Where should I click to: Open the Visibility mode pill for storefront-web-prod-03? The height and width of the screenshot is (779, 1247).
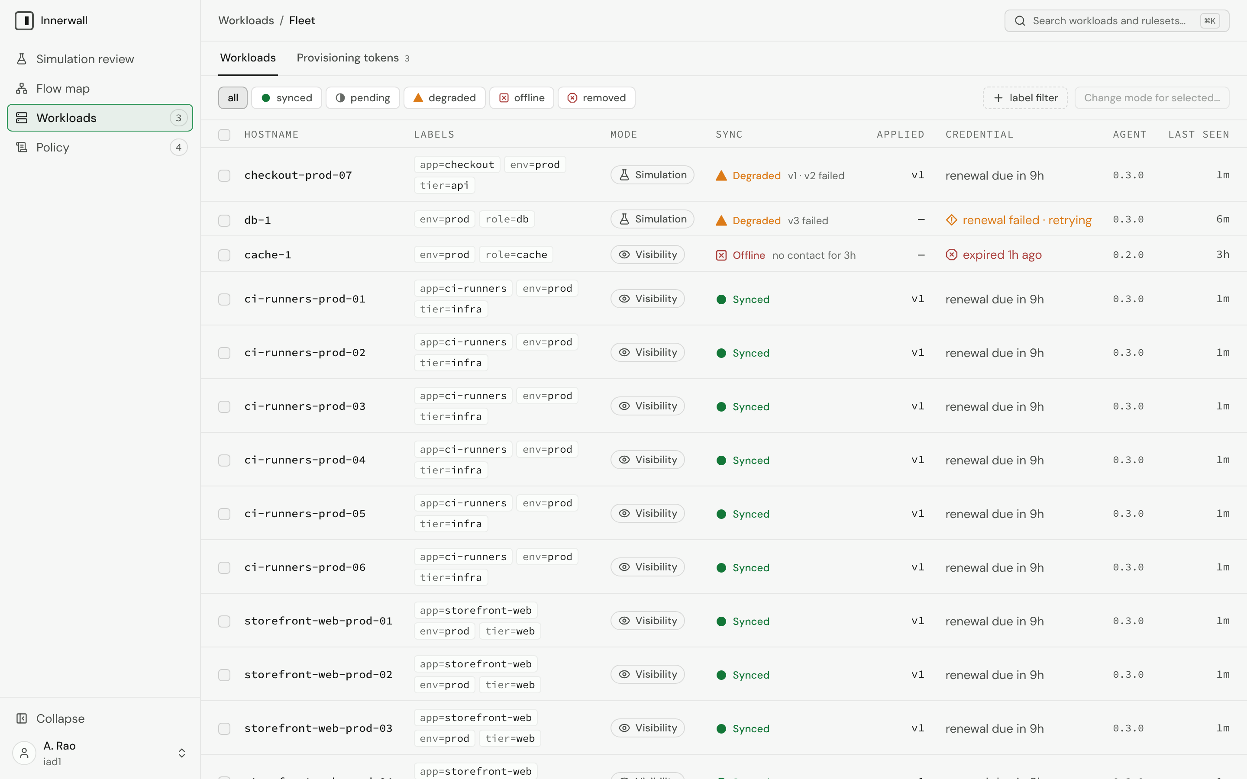click(x=647, y=728)
